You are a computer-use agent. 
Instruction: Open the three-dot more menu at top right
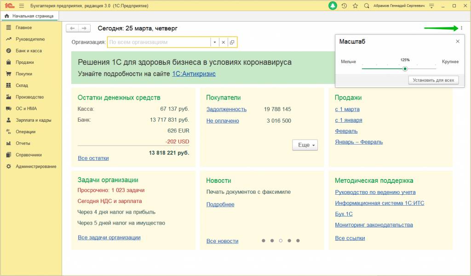point(461,28)
